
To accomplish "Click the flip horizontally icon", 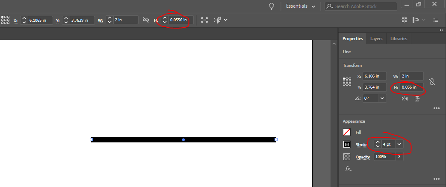I will coord(405,98).
